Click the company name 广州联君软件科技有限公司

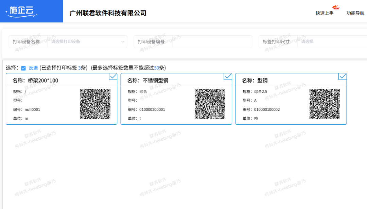coord(108,13)
